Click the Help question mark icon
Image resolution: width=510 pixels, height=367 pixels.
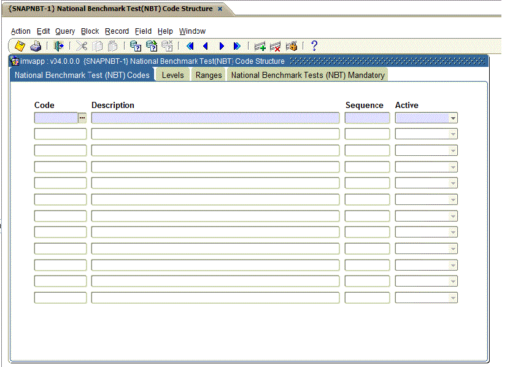point(314,46)
